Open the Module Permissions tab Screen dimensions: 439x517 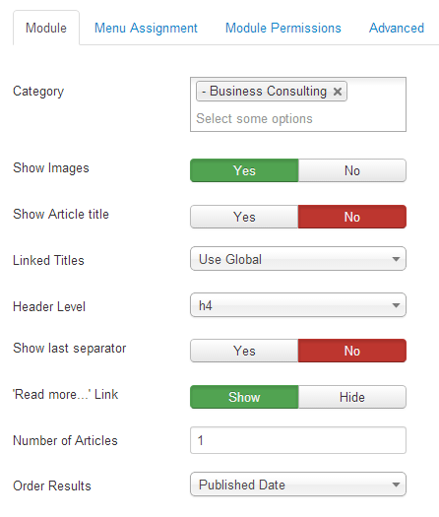coord(283,28)
